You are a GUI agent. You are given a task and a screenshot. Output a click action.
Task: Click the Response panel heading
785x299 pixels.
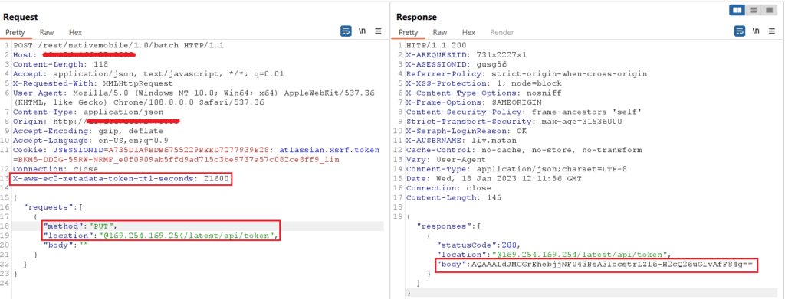pyautogui.click(x=416, y=17)
